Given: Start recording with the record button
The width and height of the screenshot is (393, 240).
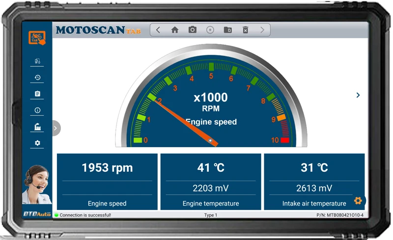Looking at the screenshot, I should pos(210,30).
